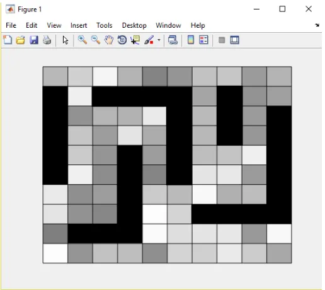325x290 pixels.
Task: Enable the Rotate 3D tool
Action: (x=122, y=40)
